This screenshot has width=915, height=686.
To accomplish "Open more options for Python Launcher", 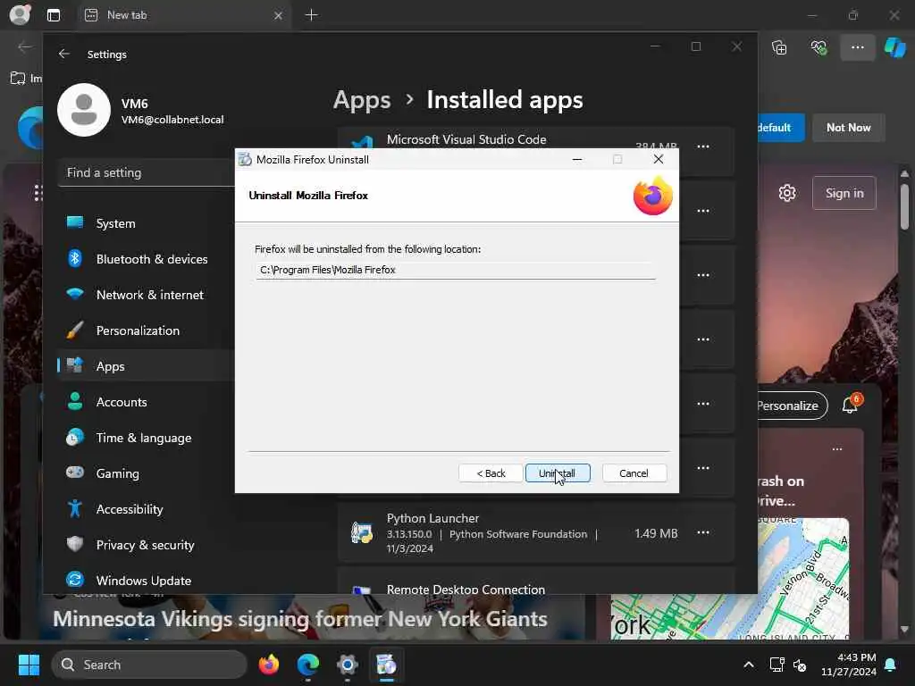I will [x=703, y=532].
